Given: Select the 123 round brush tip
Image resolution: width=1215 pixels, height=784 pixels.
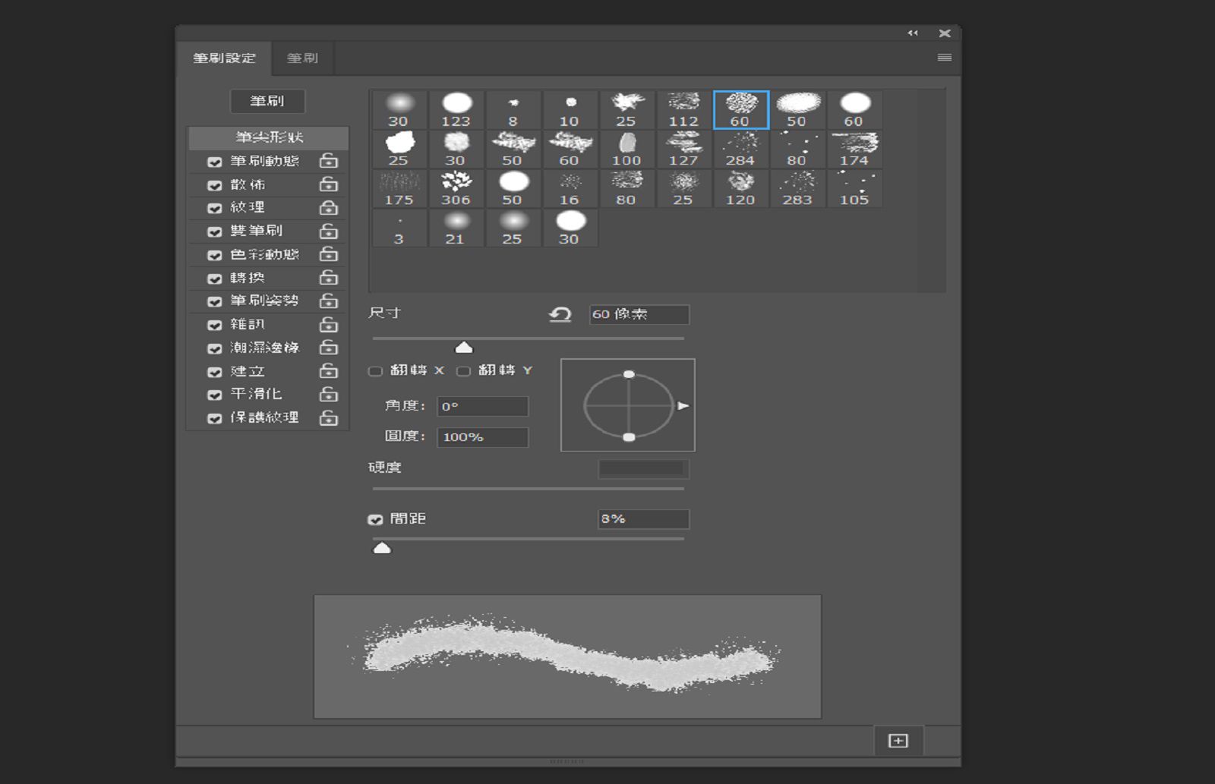Looking at the screenshot, I should coord(456,110).
